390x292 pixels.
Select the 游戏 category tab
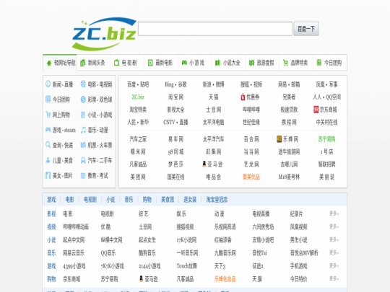(x=51, y=200)
